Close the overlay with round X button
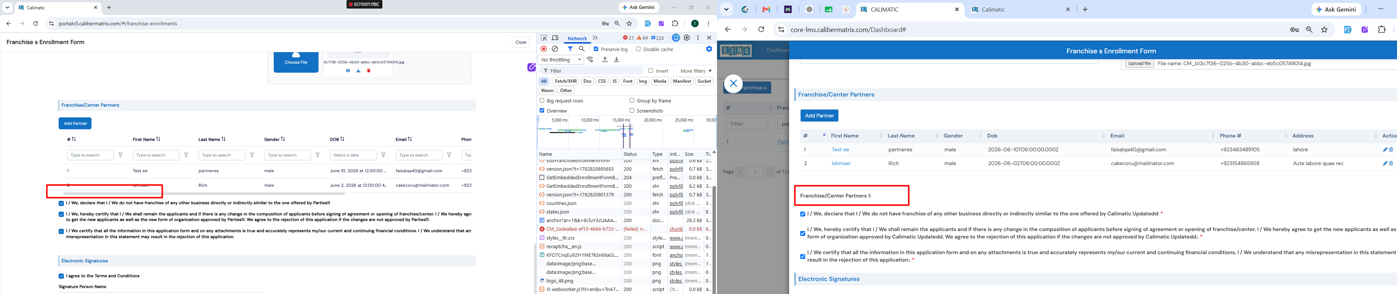 (733, 83)
